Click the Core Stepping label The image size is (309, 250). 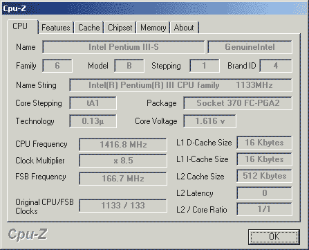click(39, 103)
